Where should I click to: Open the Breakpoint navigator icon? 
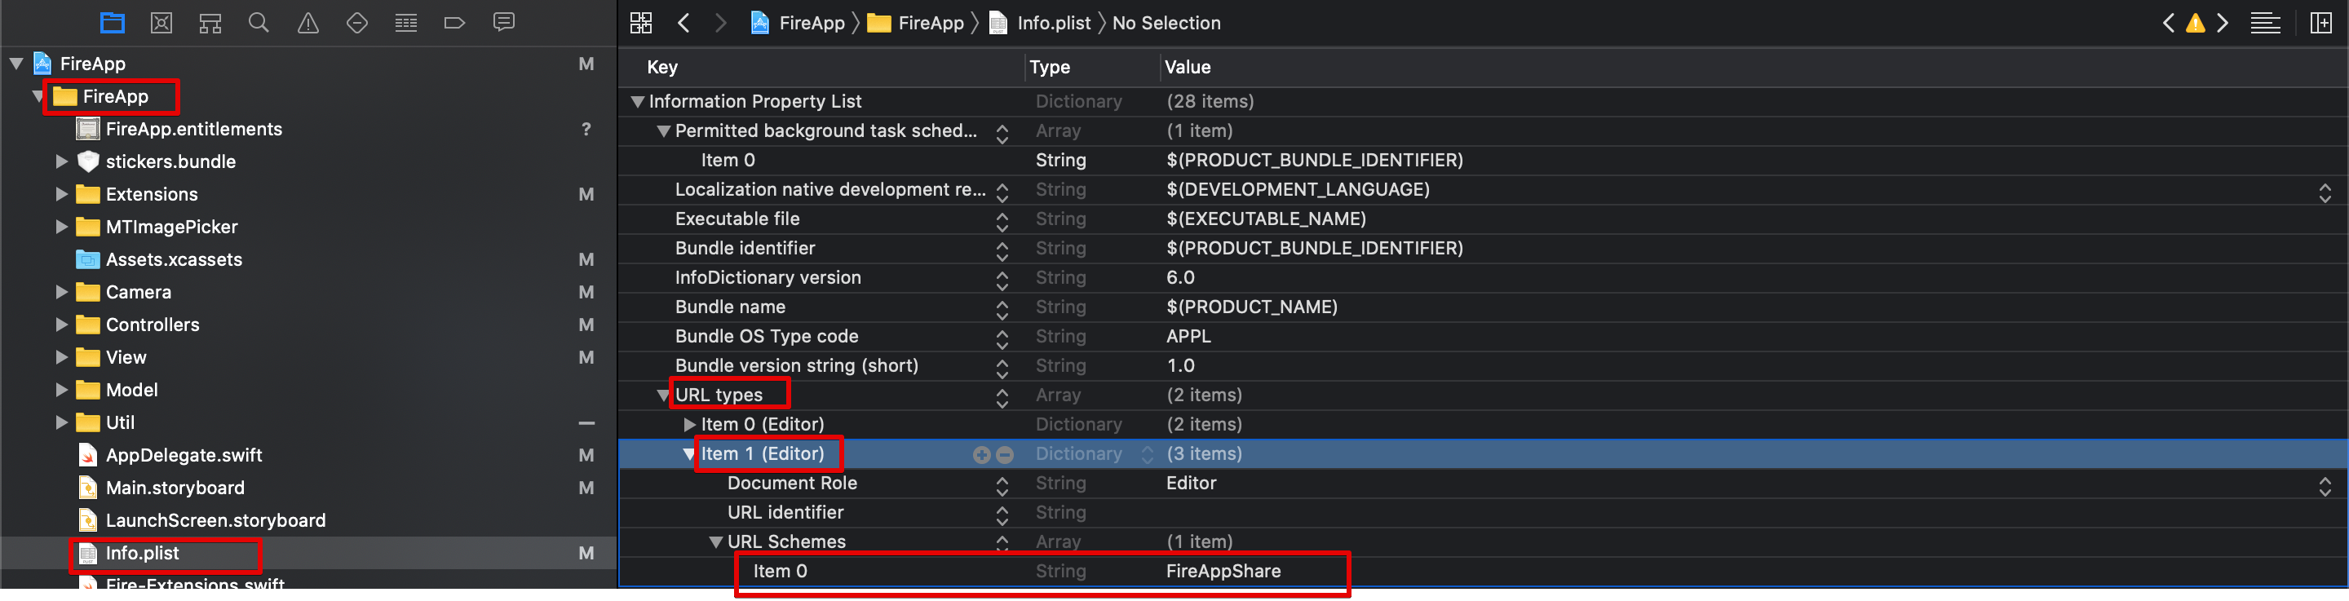pyautogui.click(x=454, y=23)
